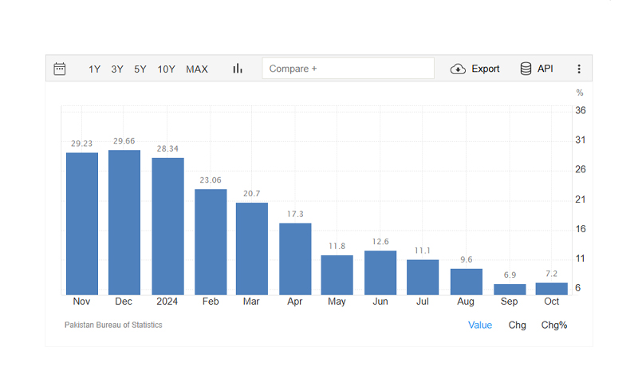Open the bar chart type selector

[x=238, y=69]
